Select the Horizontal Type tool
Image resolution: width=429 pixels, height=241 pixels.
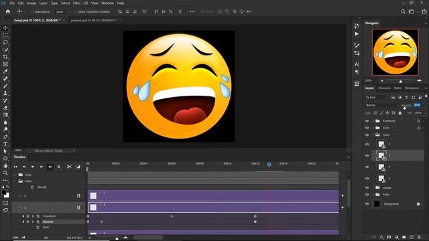point(5,144)
